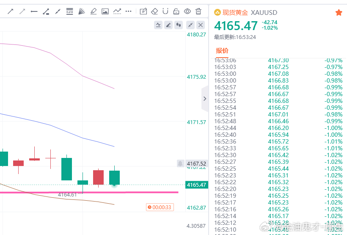347x235 pixels.
Task: Expand the side panel using the right chevron
Action: [x=205, y=99]
